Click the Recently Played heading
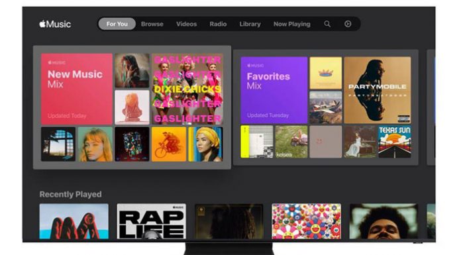The height and width of the screenshot is (255, 461). click(x=71, y=195)
